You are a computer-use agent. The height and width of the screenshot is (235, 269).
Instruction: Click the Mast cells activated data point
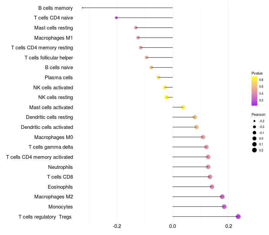[183, 107]
